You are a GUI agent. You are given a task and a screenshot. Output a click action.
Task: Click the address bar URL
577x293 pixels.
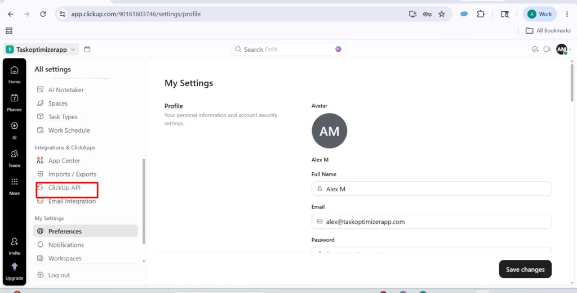[x=136, y=14]
